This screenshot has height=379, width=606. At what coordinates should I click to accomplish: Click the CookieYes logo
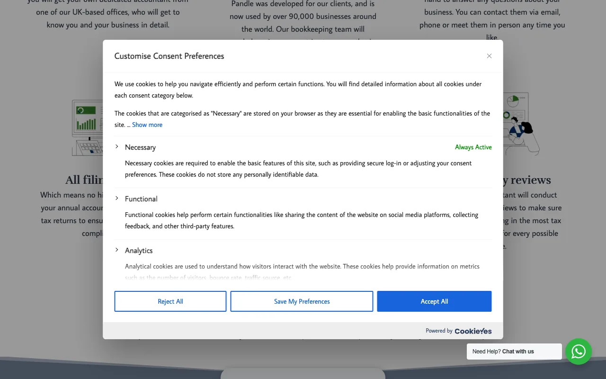point(473,331)
